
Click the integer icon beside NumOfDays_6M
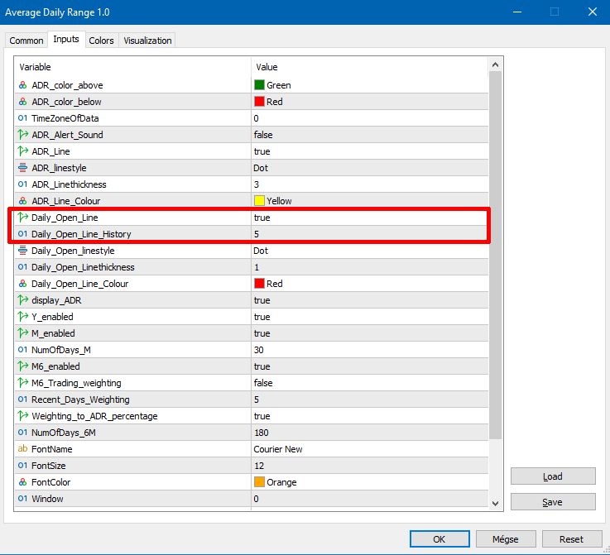pos(22,433)
